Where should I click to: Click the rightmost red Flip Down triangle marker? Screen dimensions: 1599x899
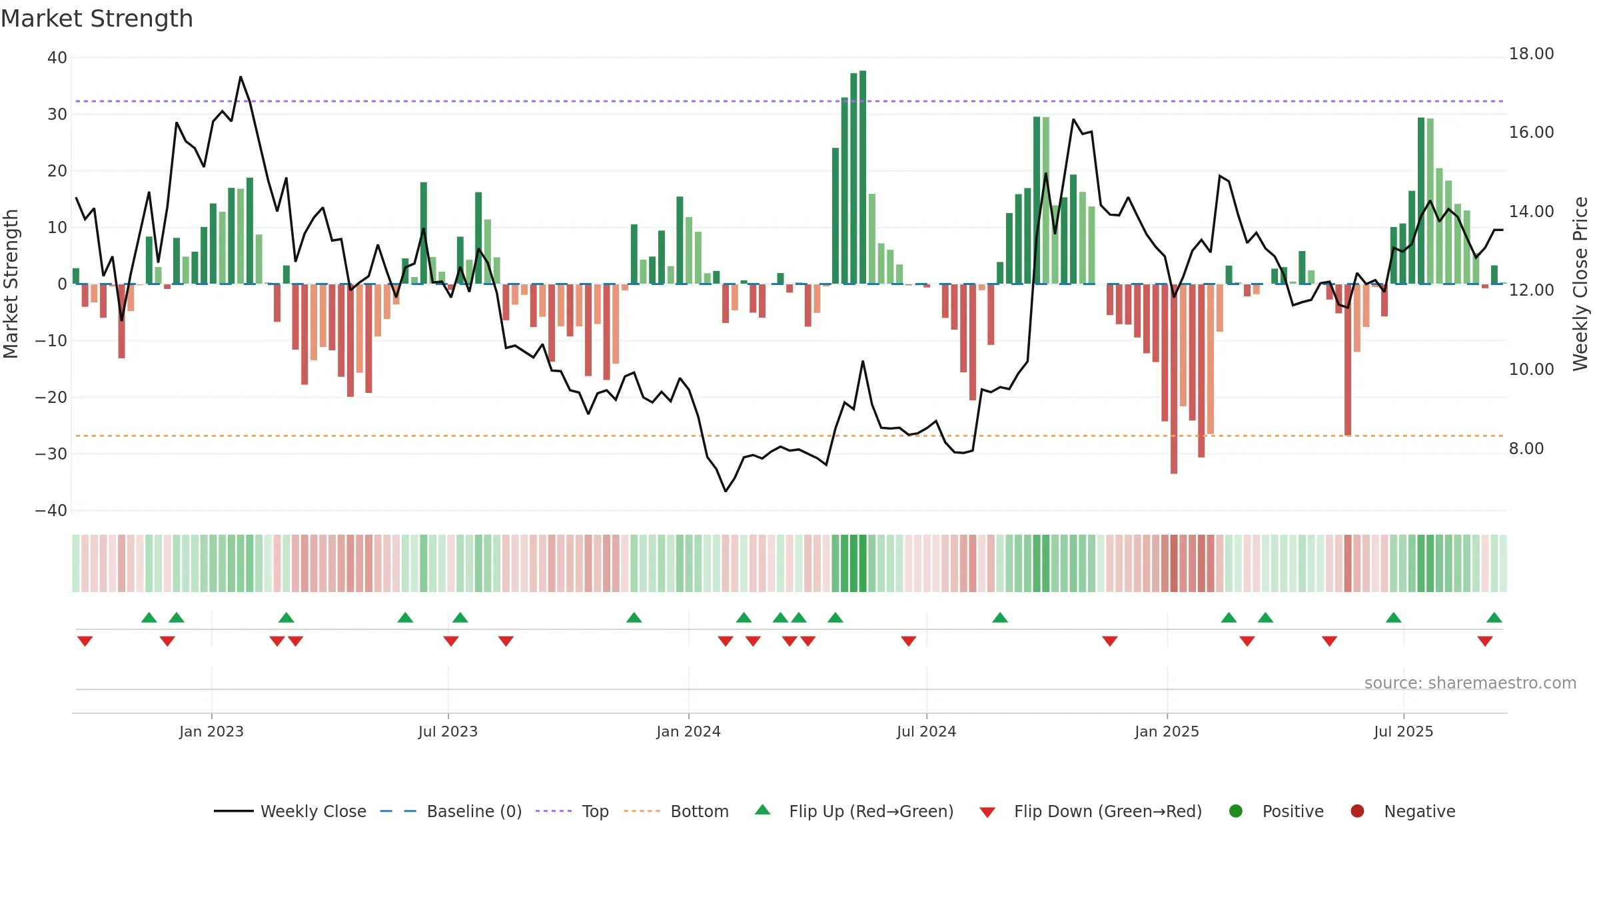pyautogui.click(x=1485, y=641)
